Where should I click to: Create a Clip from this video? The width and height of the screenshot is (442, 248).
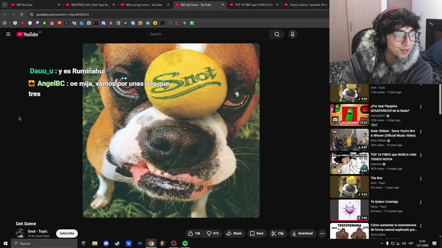point(278,233)
